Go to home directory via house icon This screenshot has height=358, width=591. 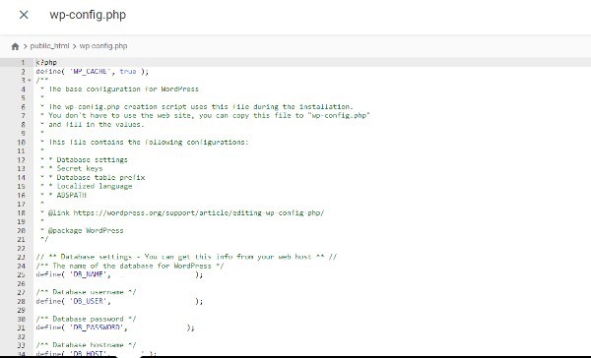[x=15, y=46]
